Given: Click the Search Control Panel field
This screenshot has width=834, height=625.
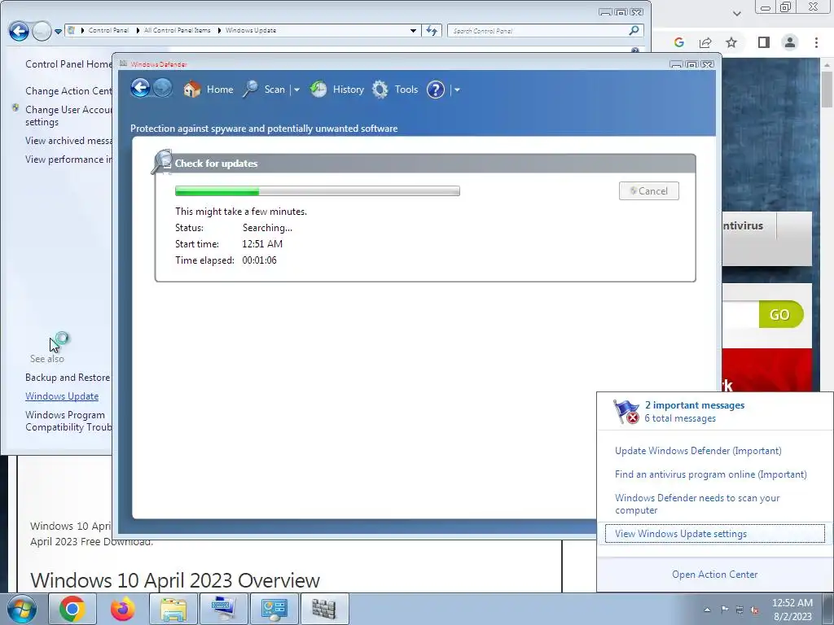Looking at the screenshot, I should tap(538, 31).
